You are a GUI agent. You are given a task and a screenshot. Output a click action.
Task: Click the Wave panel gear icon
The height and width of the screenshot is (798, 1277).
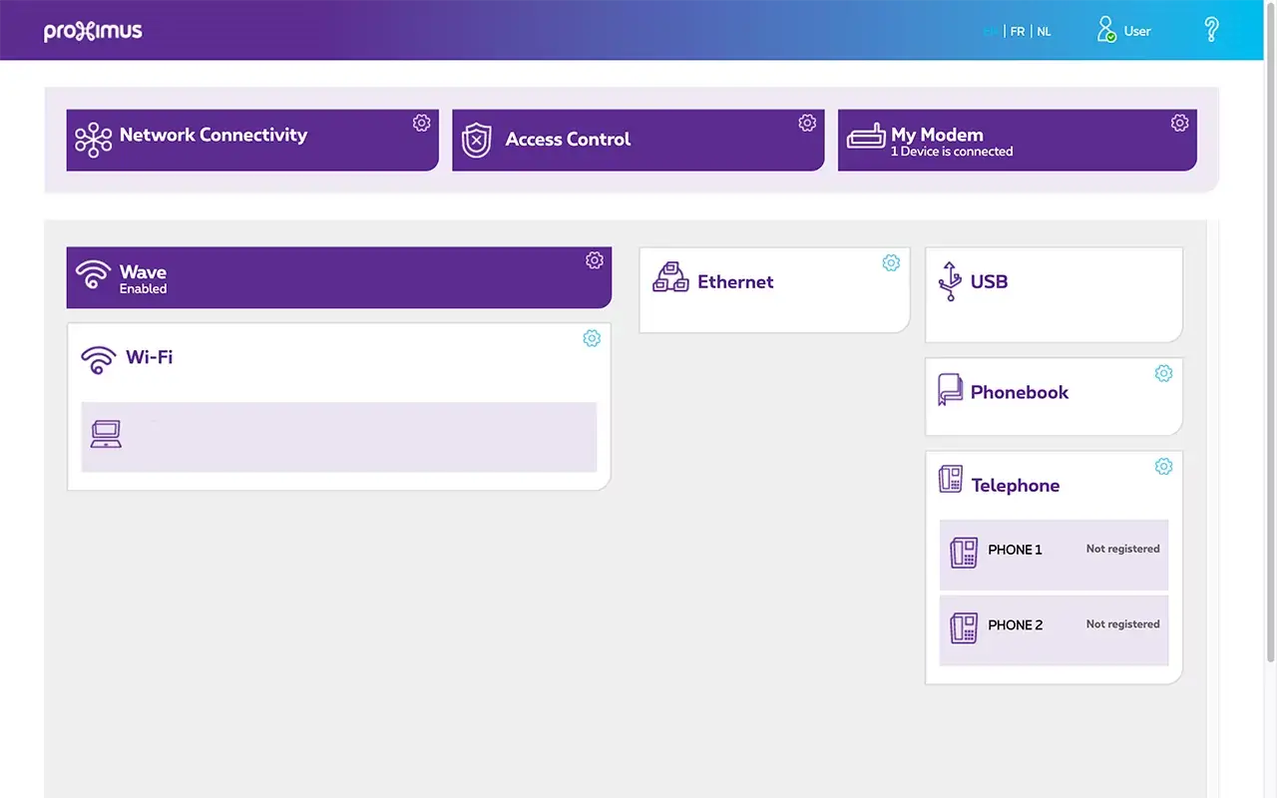(595, 260)
